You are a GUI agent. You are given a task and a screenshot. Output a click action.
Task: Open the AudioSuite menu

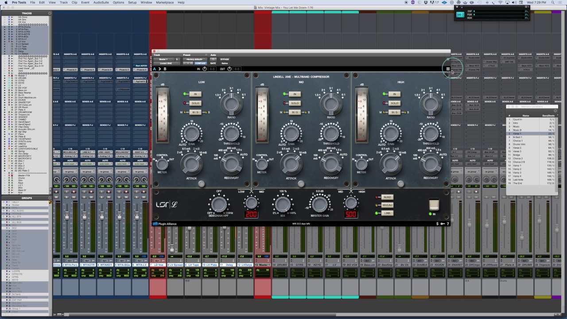tap(102, 3)
